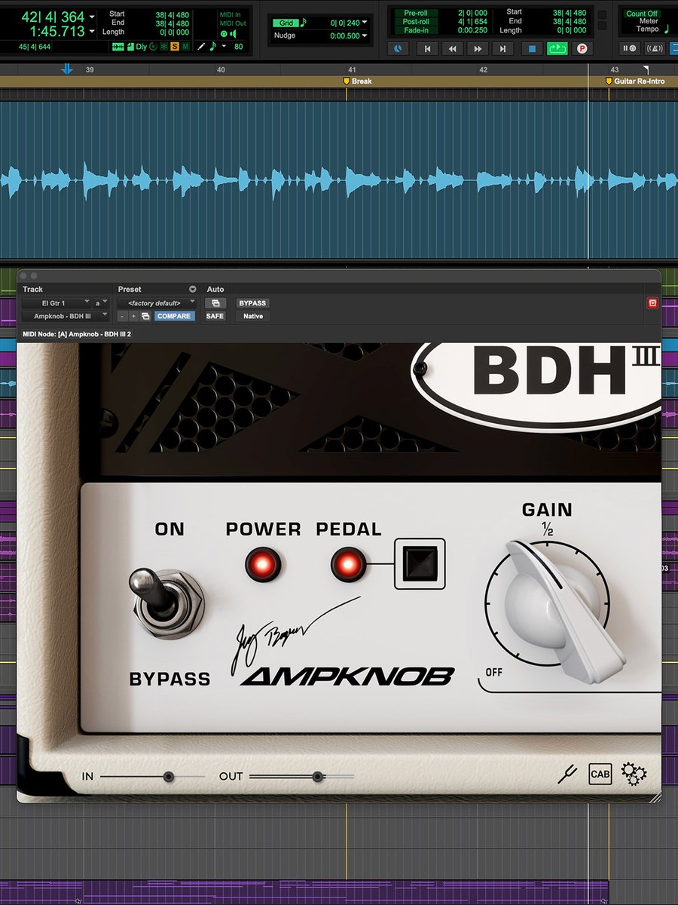Click the wait-for-note MIDI button
Viewport: 678px width, 905px height.
[630, 48]
